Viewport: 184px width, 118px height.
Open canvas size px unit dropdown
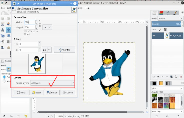click(x=47, y=27)
